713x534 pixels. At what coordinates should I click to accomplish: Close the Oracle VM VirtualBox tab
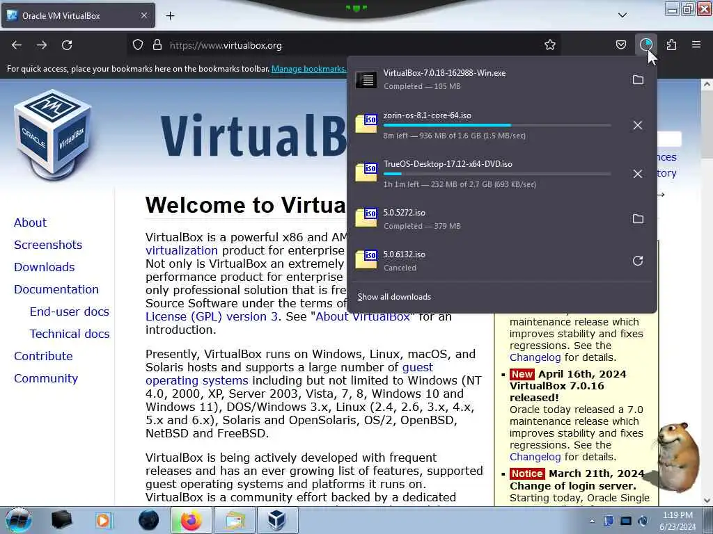click(x=143, y=15)
